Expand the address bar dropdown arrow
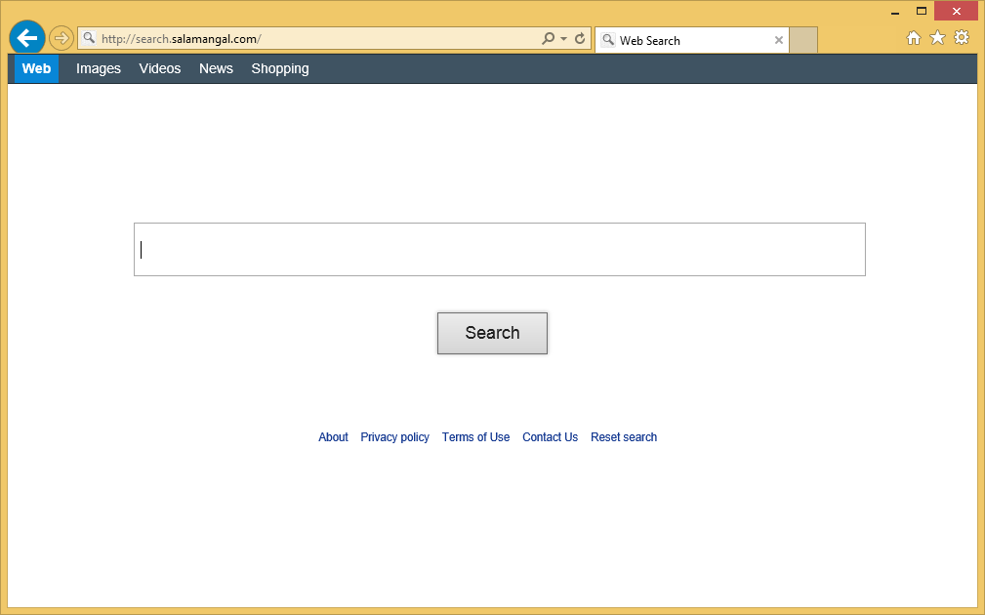 pyautogui.click(x=564, y=39)
